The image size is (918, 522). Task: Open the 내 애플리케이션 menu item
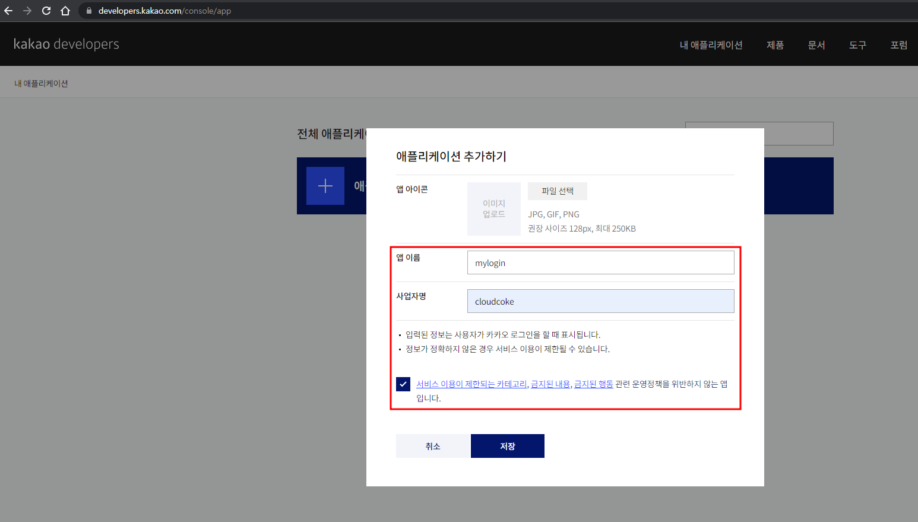coord(710,44)
